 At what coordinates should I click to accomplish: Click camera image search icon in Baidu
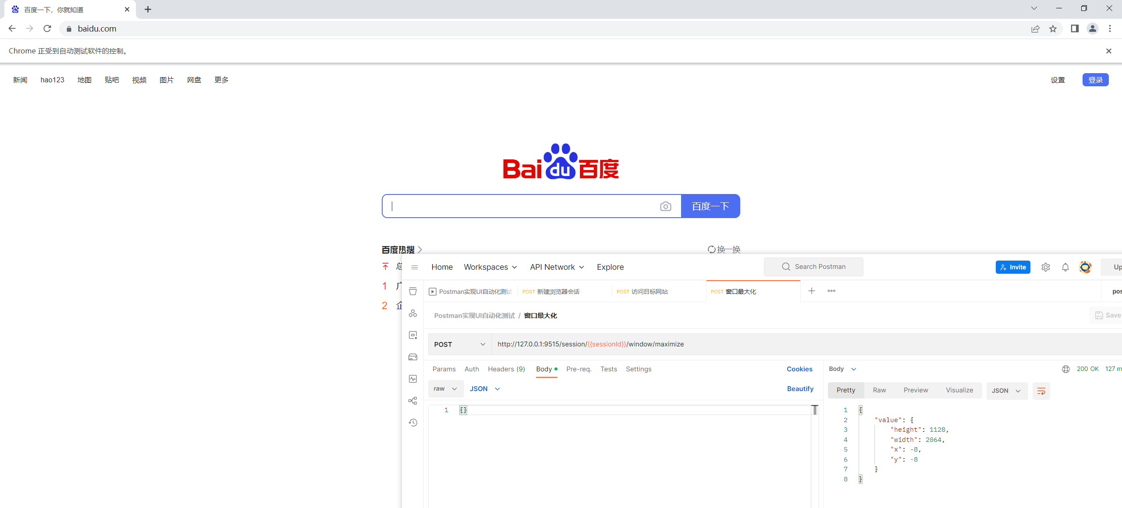pyautogui.click(x=665, y=206)
